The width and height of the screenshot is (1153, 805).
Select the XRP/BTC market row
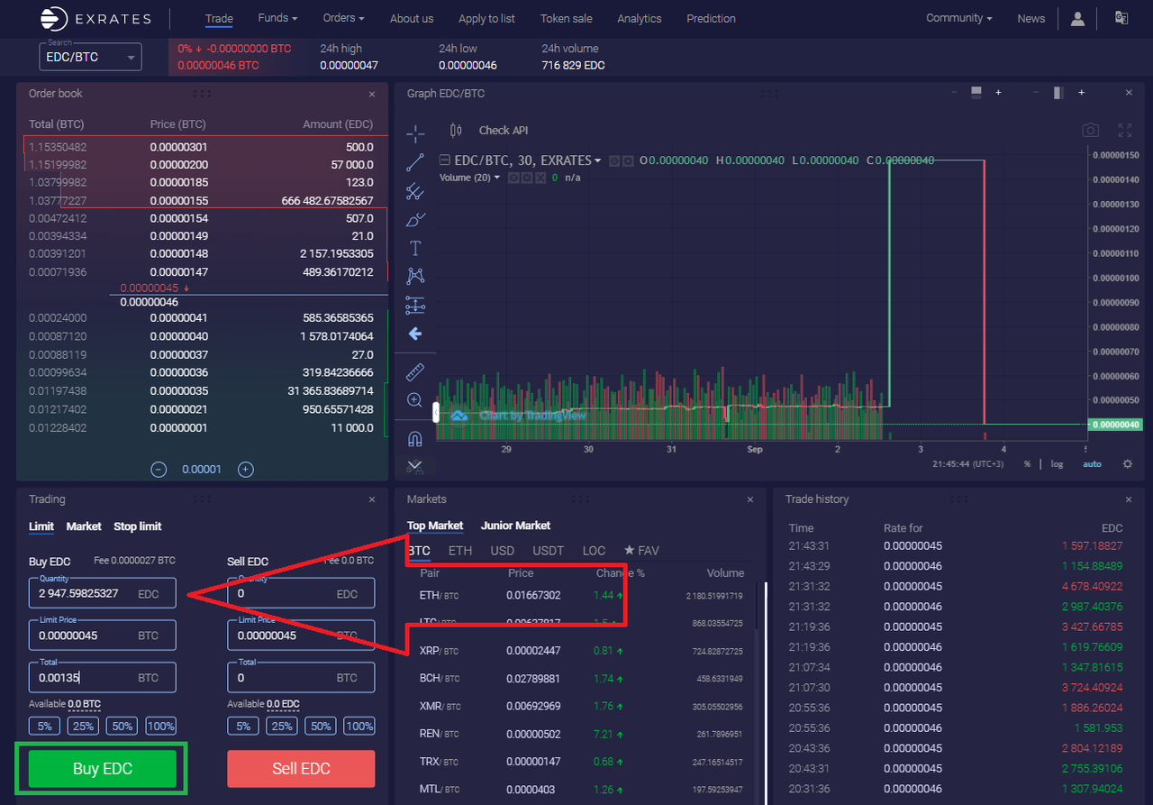coord(582,650)
